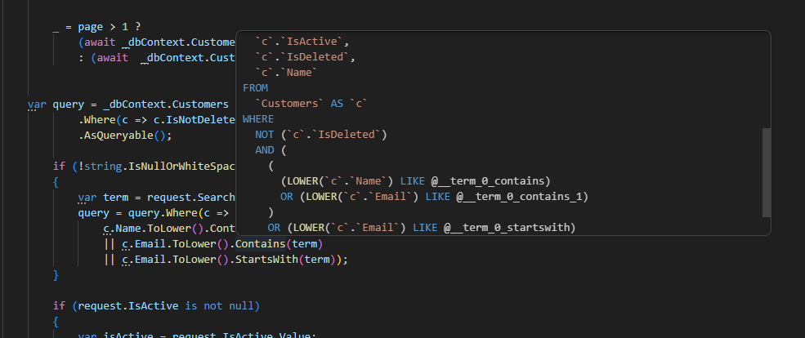Screen dimensions: 805x338
Task: Click 'var term = request.Search' line
Action: 157,198
